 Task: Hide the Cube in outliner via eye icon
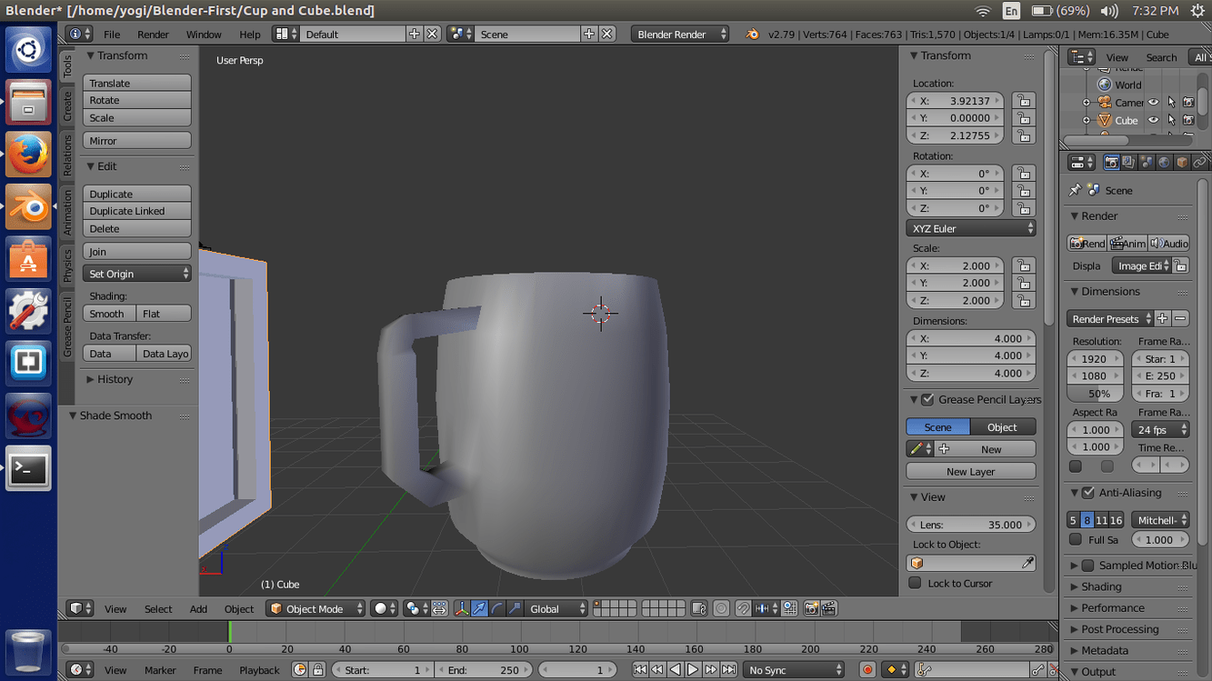(x=1153, y=120)
